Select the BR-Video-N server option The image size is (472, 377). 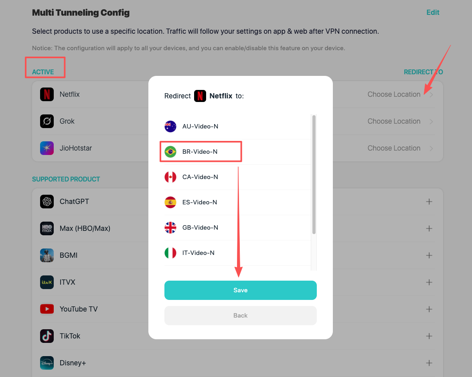tap(201, 151)
